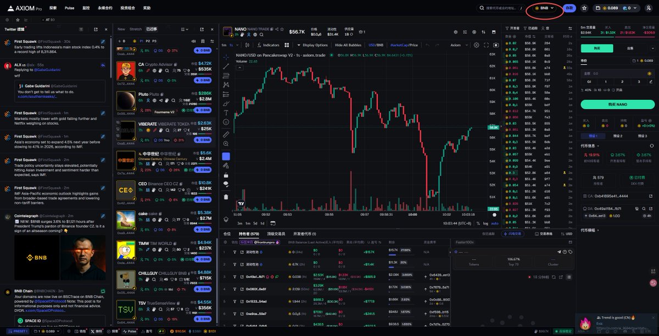Select the 出售 sell tab
659x336 pixels.
click(x=630, y=48)
